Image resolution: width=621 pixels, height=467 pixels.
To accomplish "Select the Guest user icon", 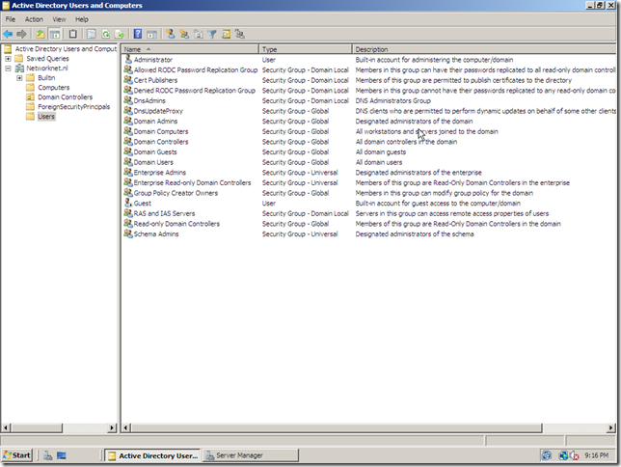I will click(128, 203).
